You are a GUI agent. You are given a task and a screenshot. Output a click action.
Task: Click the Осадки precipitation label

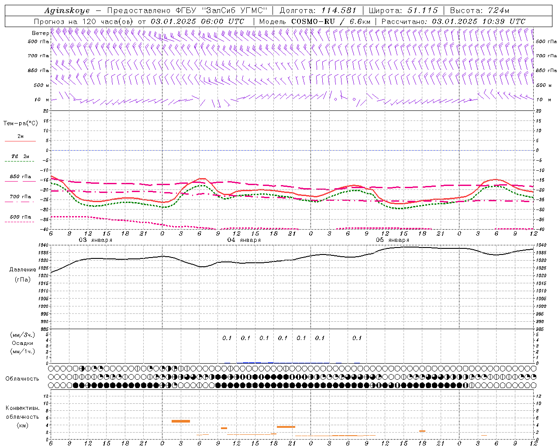[x=23, y=343]
